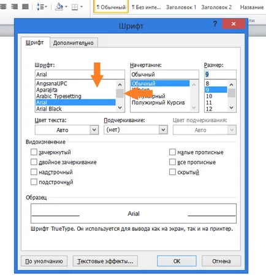Enable the все прописные checkbox
Screen dimensions: 266x280
(x=172, y=162)
